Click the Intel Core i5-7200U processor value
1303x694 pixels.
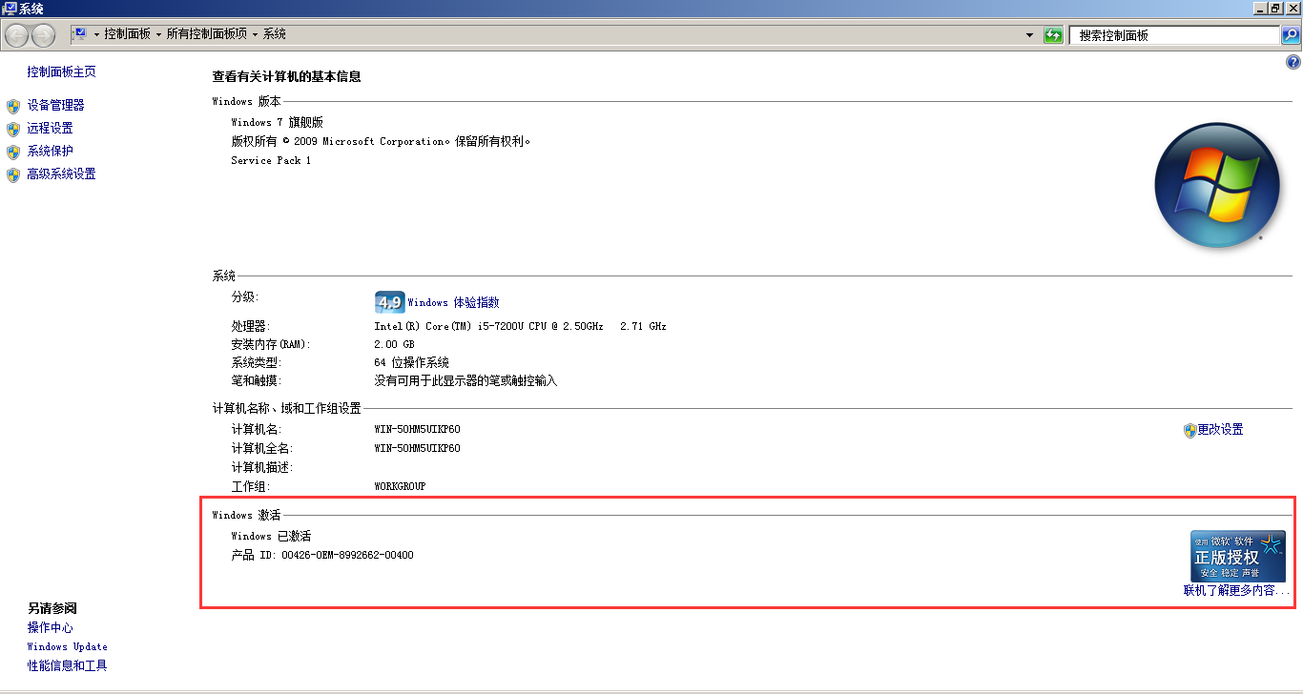point(520,326)
